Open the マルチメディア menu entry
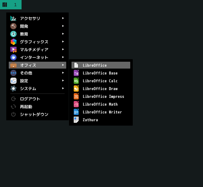Image resolution: width=203 pixels, height=187 pixels. coord(37,50)
